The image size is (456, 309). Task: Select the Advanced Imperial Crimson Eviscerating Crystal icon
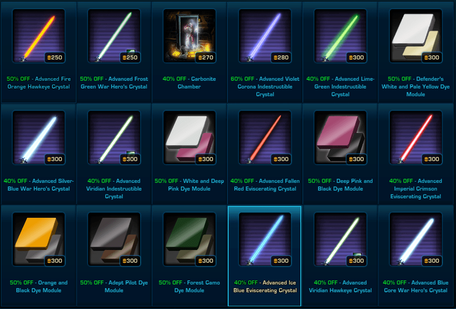(x=416, y=137)
